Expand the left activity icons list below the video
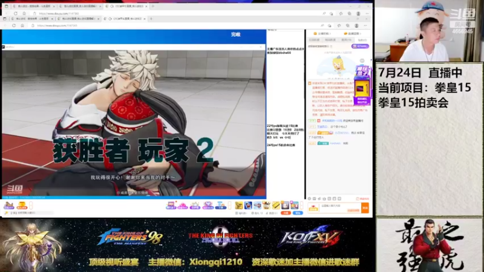The image size is (484, 272). tap(31, 206)
